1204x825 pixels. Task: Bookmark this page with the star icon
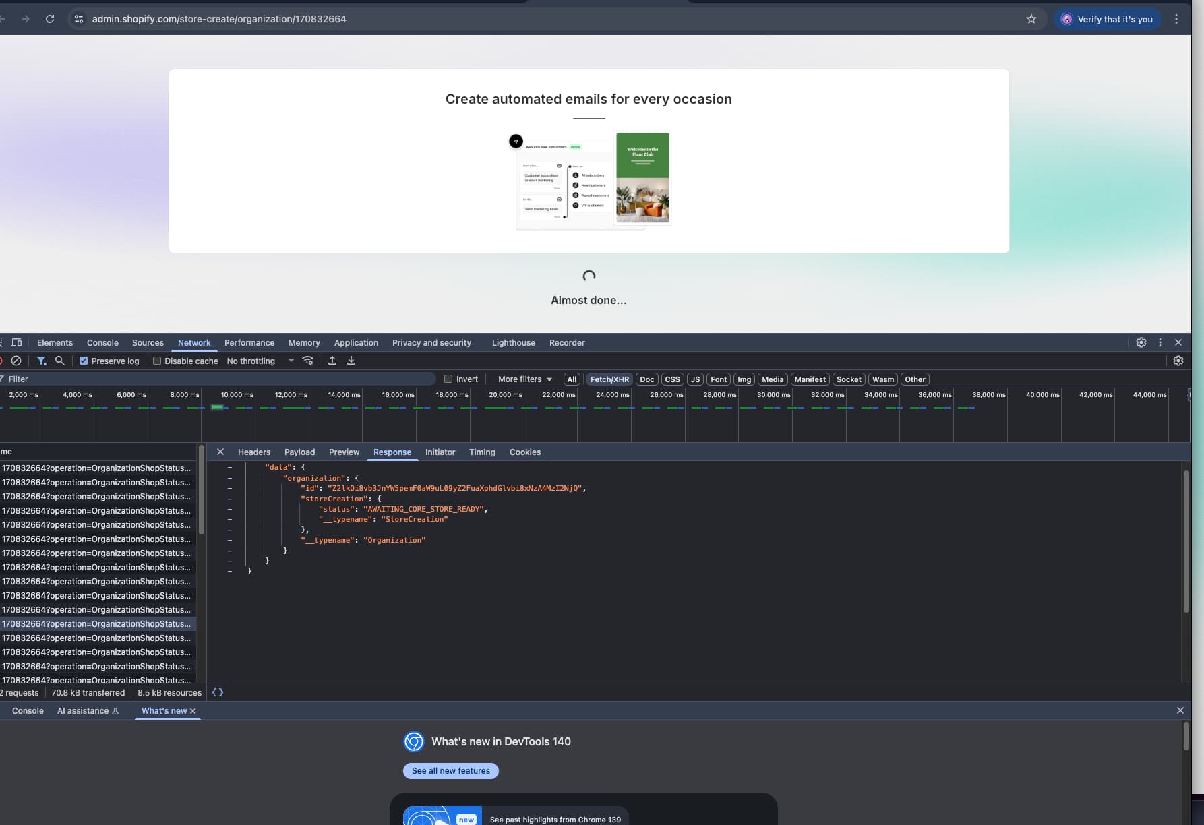[x=1031, y=19]
